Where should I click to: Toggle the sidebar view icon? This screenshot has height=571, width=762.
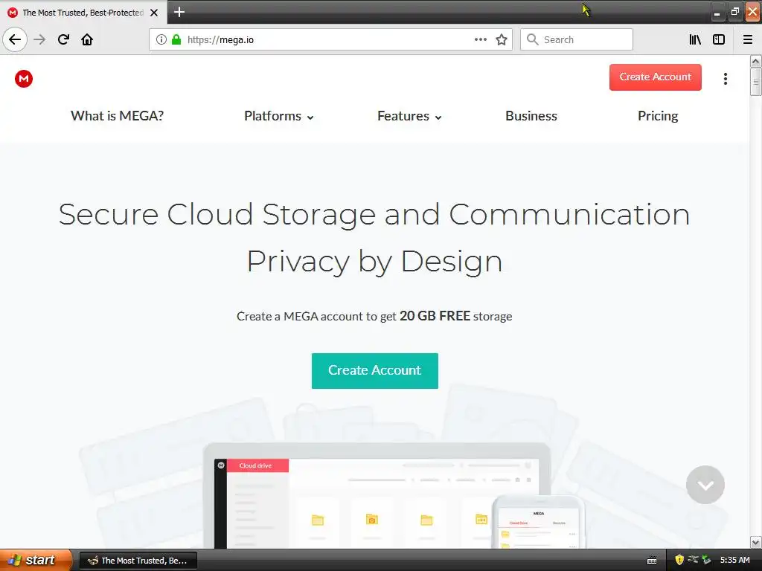click(x=719, y=39)
